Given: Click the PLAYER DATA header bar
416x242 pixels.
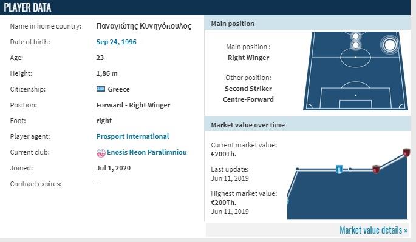Looking at the screenshot, I should click(x=205, y=7).
